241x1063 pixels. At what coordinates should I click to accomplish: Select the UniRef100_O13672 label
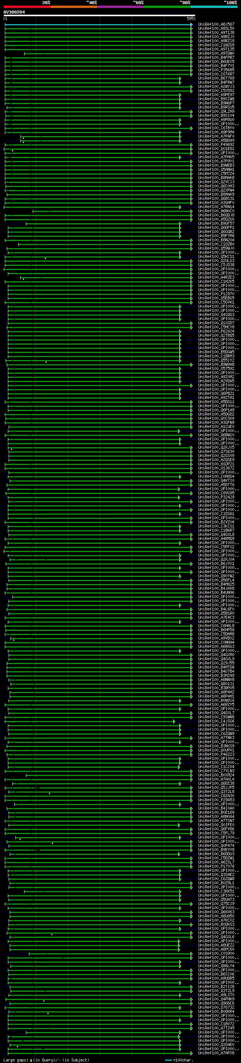point(216,468)
